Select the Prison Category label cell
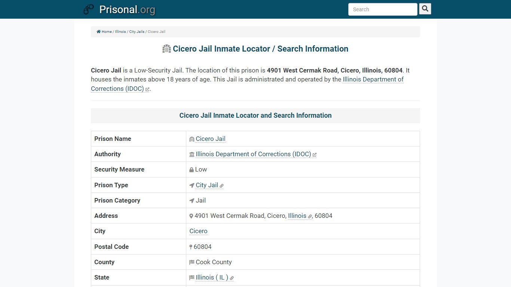 click(x=138, y=200)
